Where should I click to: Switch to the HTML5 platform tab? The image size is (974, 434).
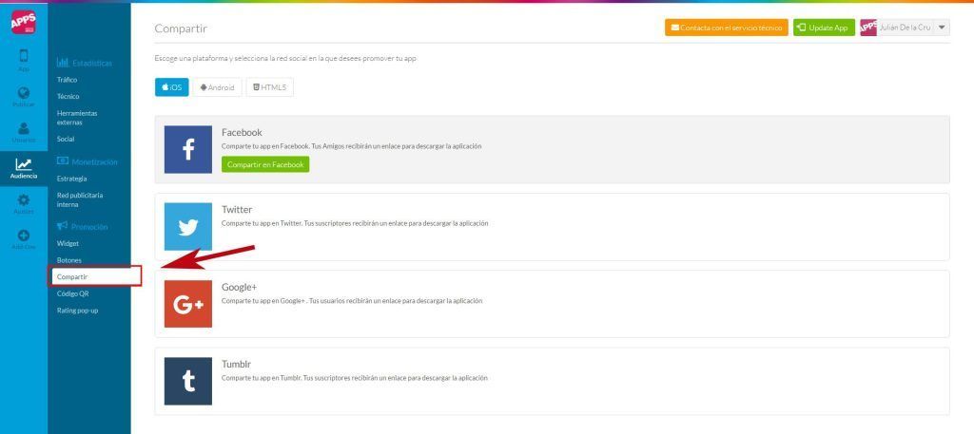(269, 87)
